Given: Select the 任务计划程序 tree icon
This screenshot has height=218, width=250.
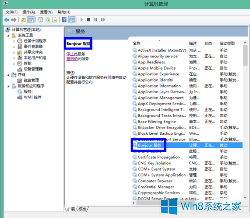Looking at the screenshot, I should click(x=20, y=41).
